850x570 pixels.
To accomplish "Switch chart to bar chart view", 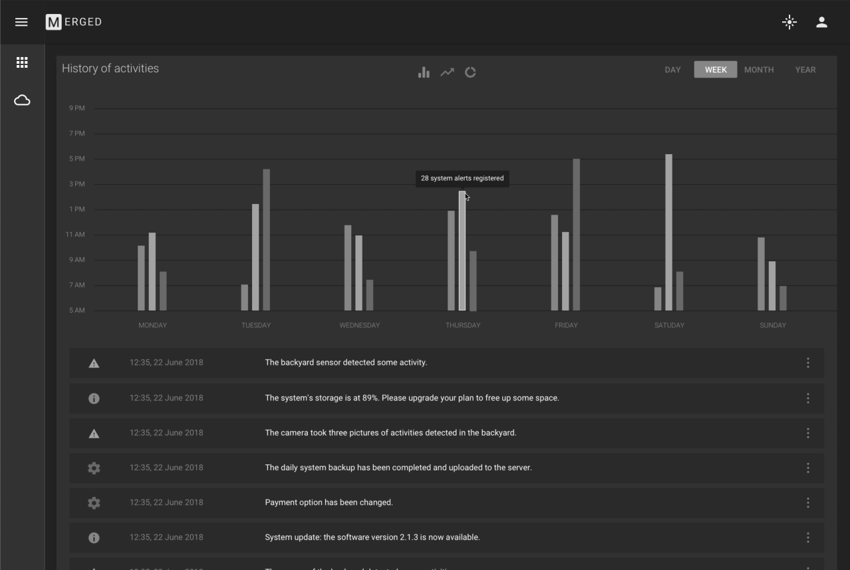I will pyautogui.click(x=424, y=72).
